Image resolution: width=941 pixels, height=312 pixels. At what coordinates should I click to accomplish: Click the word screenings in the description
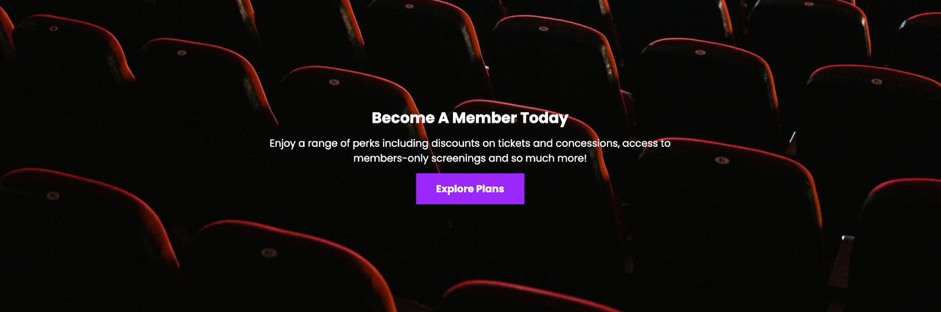pos(458,159)
